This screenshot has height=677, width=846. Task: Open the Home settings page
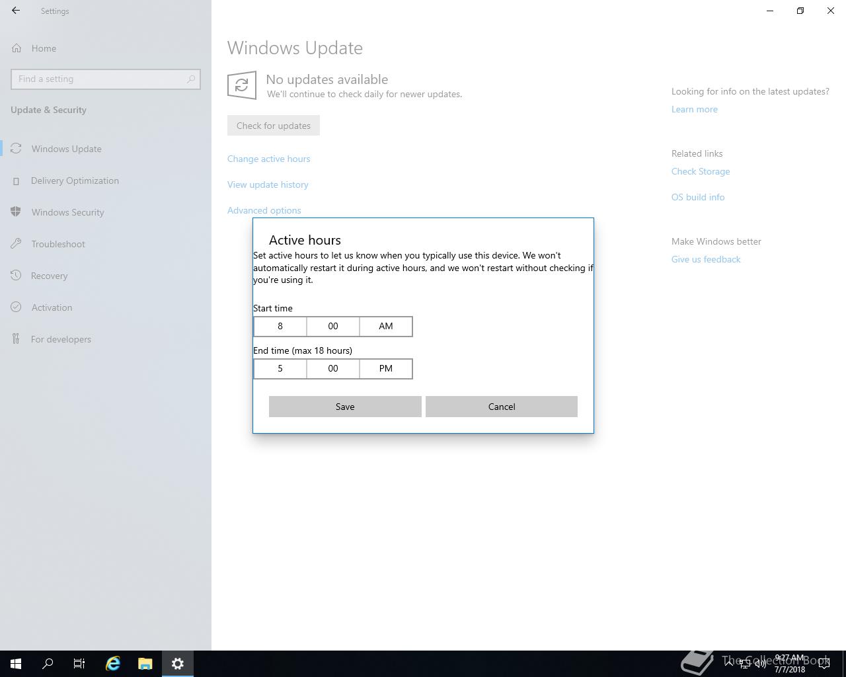point(106,48)
